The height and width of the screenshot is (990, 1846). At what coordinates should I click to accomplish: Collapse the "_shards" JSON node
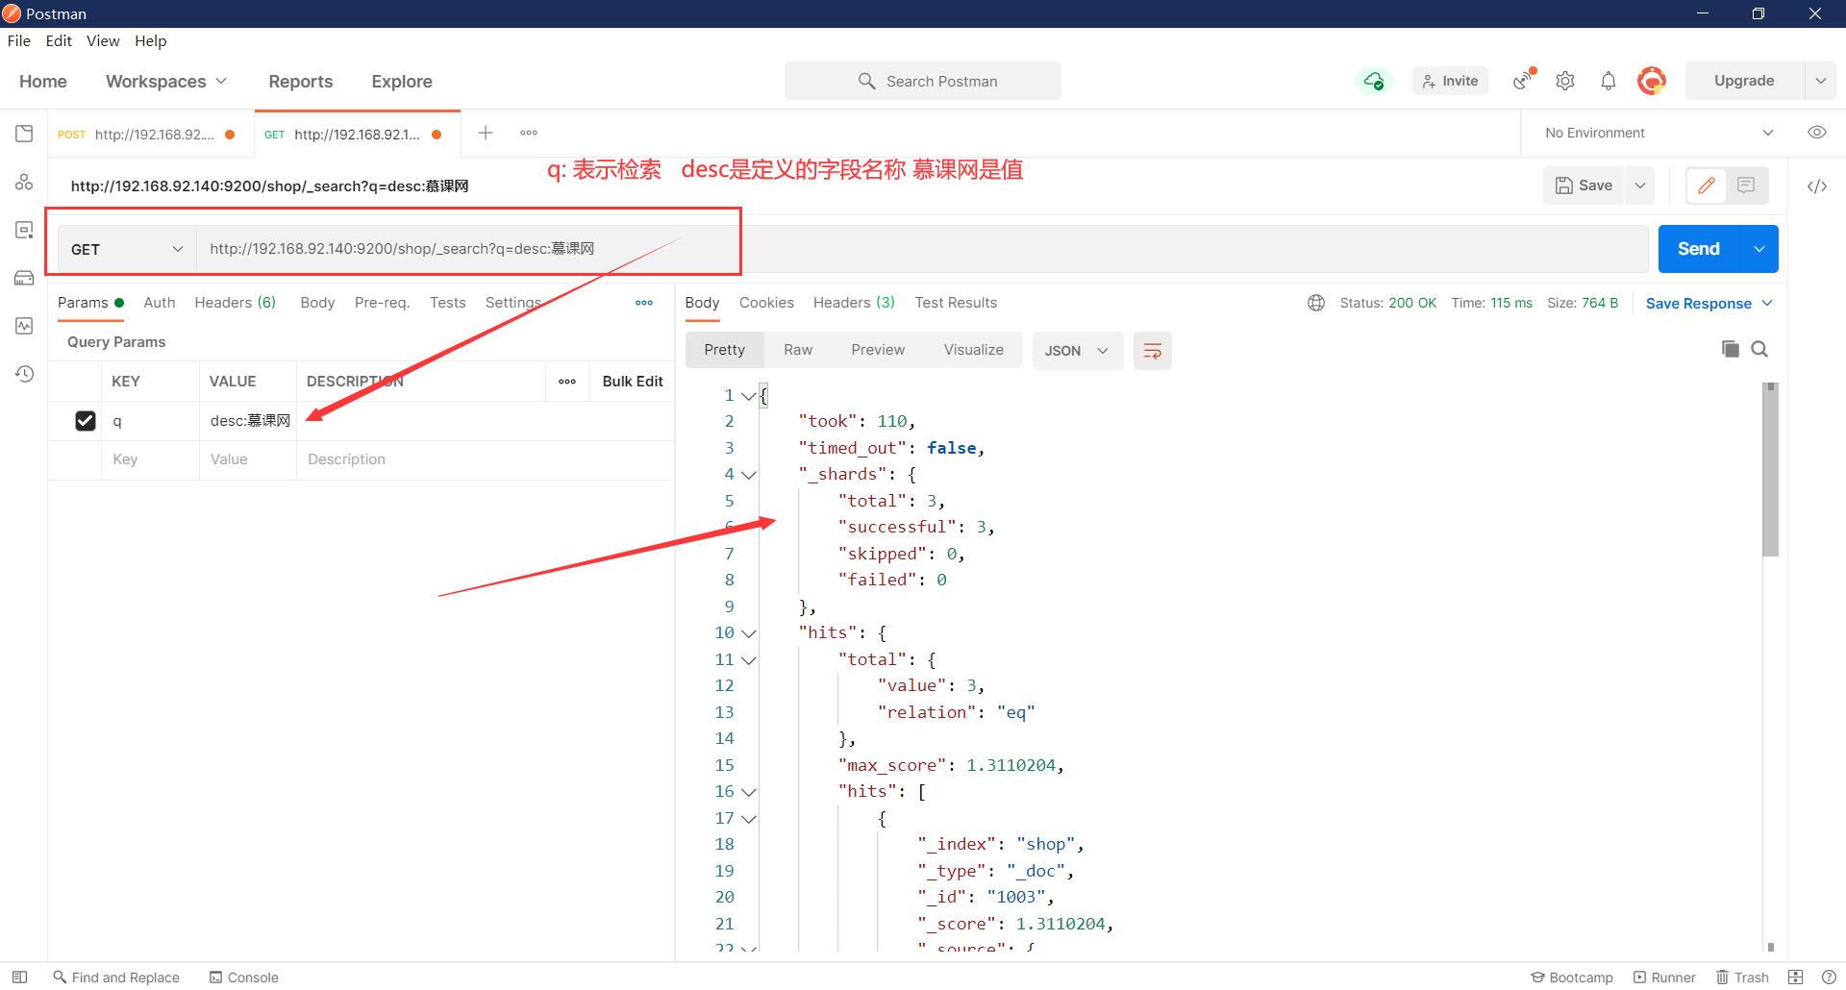pos(749,475)
